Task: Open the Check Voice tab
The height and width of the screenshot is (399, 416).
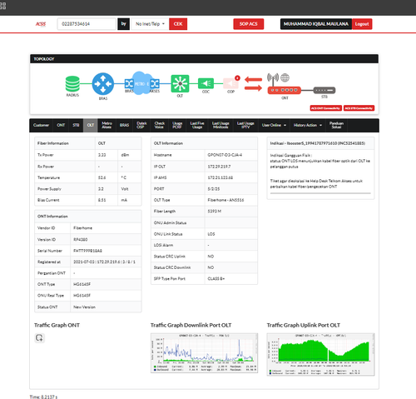Action: click(160, 125)
